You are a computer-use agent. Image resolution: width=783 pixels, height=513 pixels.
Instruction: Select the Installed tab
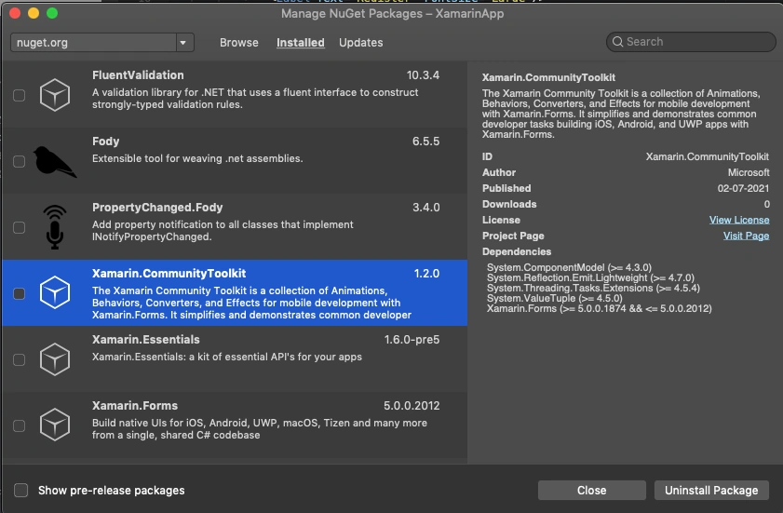(301, 43)
